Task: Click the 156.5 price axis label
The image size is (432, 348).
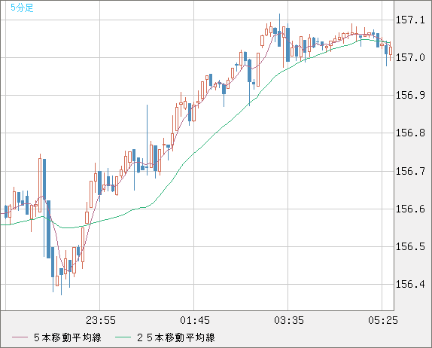Action: [410, 246]
